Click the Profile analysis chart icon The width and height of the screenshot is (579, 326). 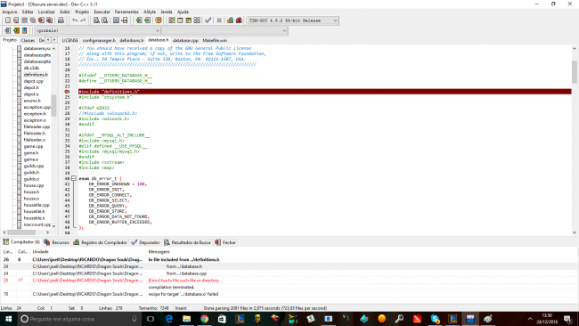[x=231, y=20]
